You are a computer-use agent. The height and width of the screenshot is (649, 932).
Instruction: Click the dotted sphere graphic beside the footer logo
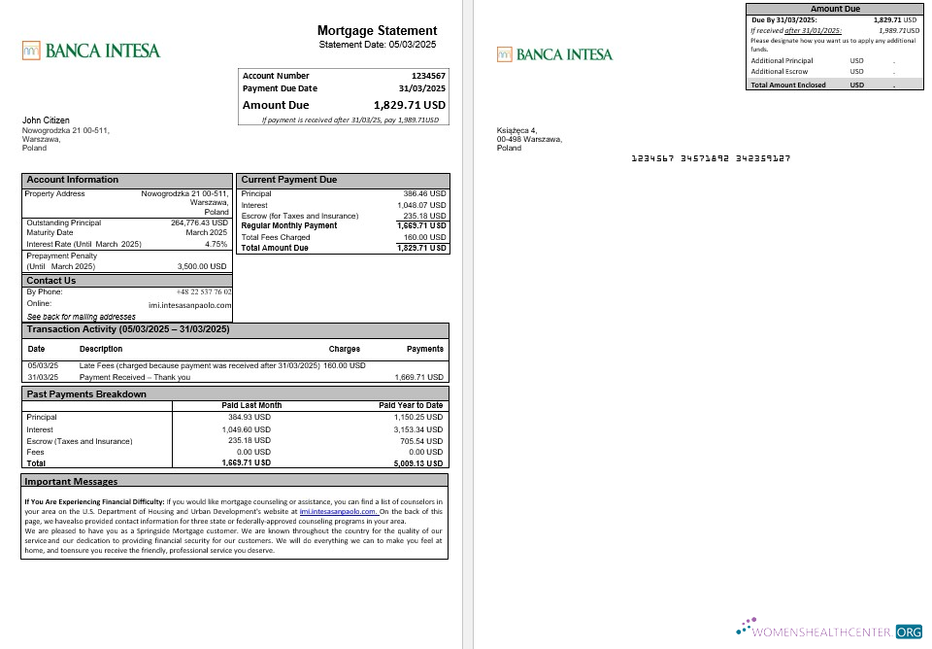point(748,627)
